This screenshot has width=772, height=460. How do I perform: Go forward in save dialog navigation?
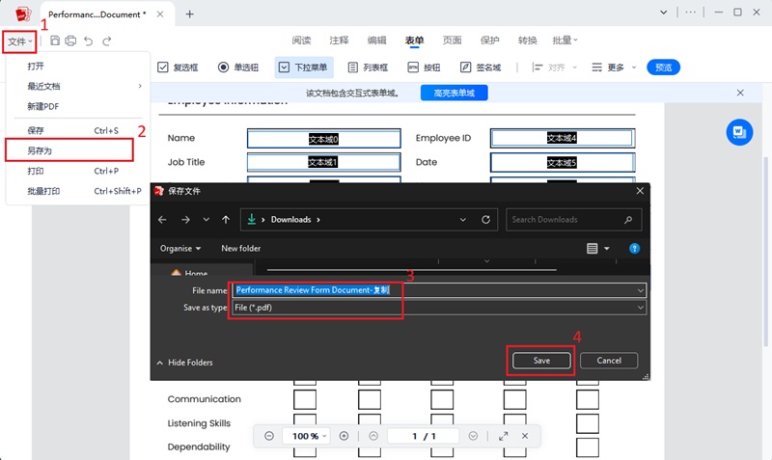click(x=185, y=220)
